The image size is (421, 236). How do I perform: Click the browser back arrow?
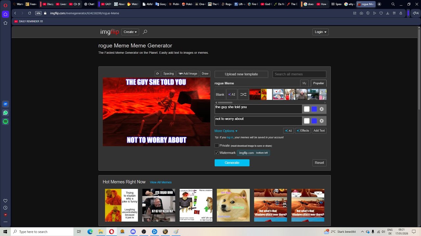click(x=15, y=13)
